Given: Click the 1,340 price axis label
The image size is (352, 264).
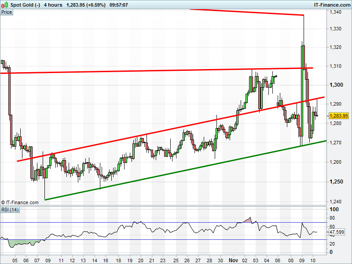Looking at the screenshot, I should tap(335, 12).
